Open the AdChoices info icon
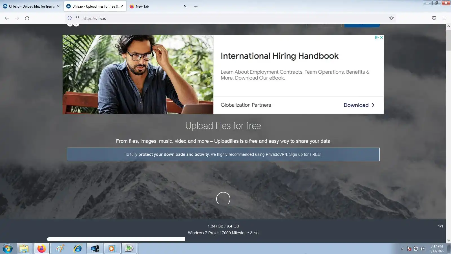This screenshot has height=254, width=451. tap(377, 37)
